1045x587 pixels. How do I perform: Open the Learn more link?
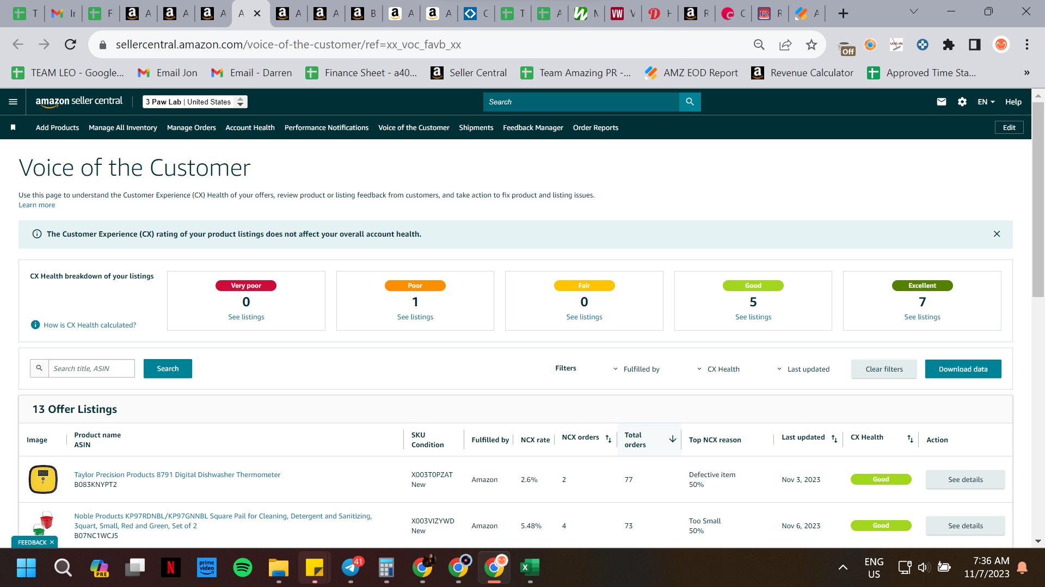[36, 205]
